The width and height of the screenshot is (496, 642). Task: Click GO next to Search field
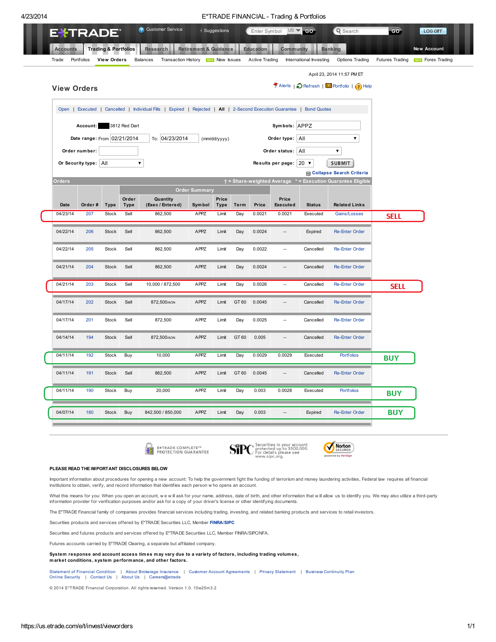tap(396, 31)
